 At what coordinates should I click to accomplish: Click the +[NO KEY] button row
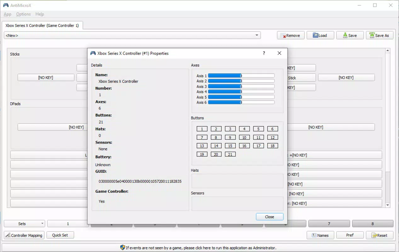tap(334, 155)
